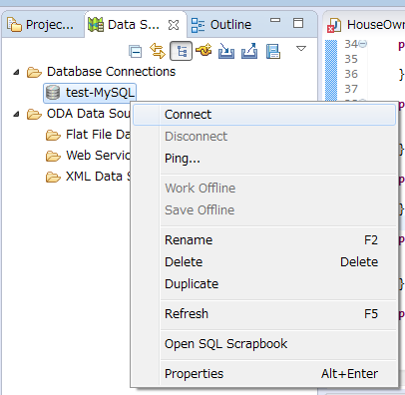
Task: Select the test-MySQL database connection
Action: click(91, 93)
